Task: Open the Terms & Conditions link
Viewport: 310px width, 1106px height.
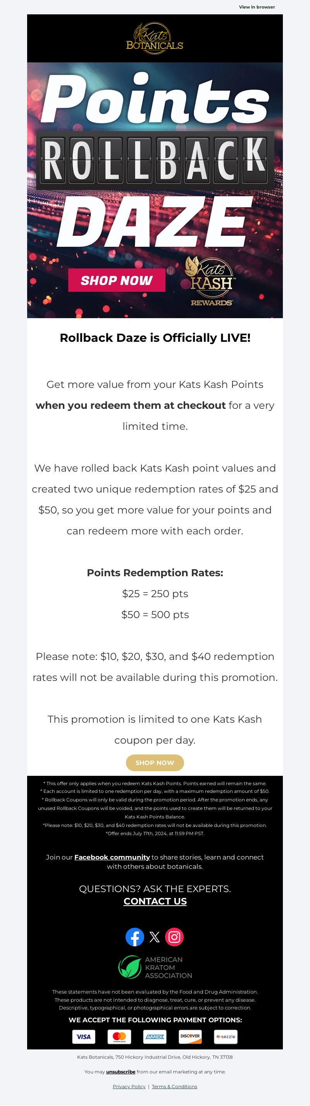Action: pos(174,1086)
